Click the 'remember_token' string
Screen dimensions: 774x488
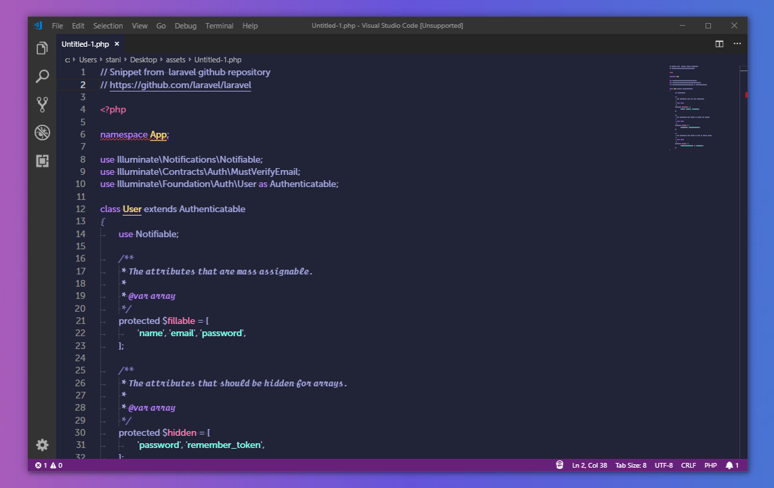(x=224, y=445)
